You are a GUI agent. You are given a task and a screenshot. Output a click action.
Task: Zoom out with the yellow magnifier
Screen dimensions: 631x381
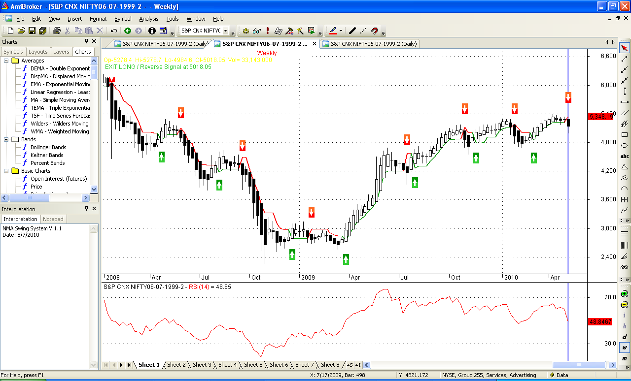click(x=625, y=304)
